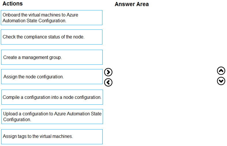Click the word 'Upload' in the action list
Screen dimensions: 227x146
10,114
